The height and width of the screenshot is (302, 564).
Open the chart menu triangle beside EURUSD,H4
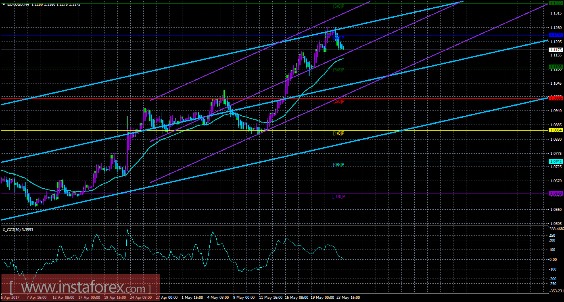coord(4,4)
